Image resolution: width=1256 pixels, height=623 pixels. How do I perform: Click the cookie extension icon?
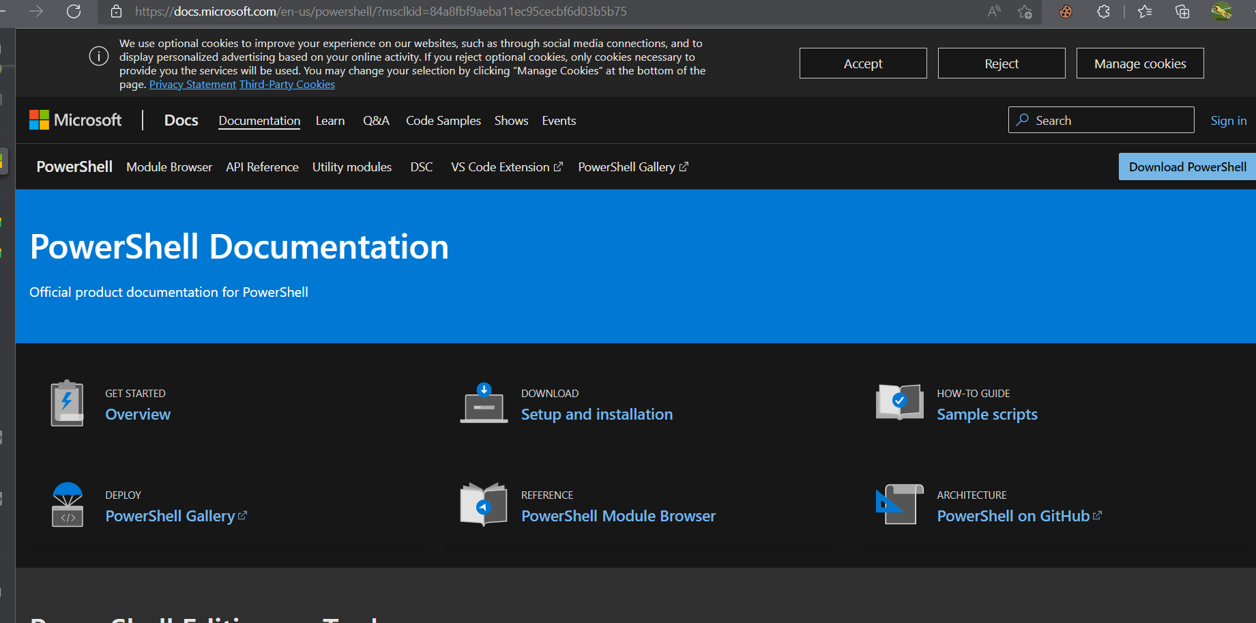tap(1066, 12)
